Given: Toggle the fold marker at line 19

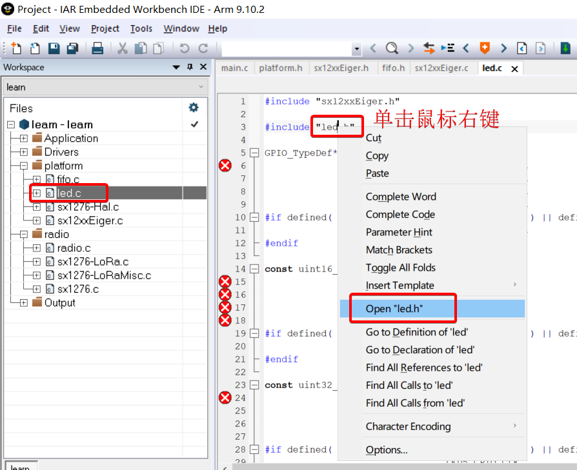Looking at the screenshot, I should [254, 333].
